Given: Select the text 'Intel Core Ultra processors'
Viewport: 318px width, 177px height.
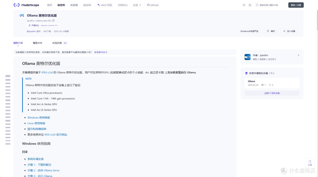Looking at the screenshot, I should click(x=47, y=93).
